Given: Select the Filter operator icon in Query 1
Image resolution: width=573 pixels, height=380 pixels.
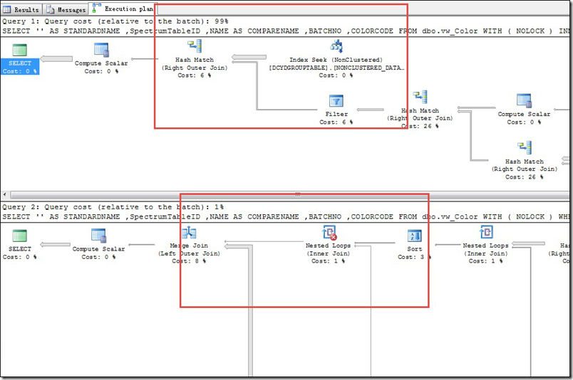Looking at the screenshot, I should tap(336, 100).
